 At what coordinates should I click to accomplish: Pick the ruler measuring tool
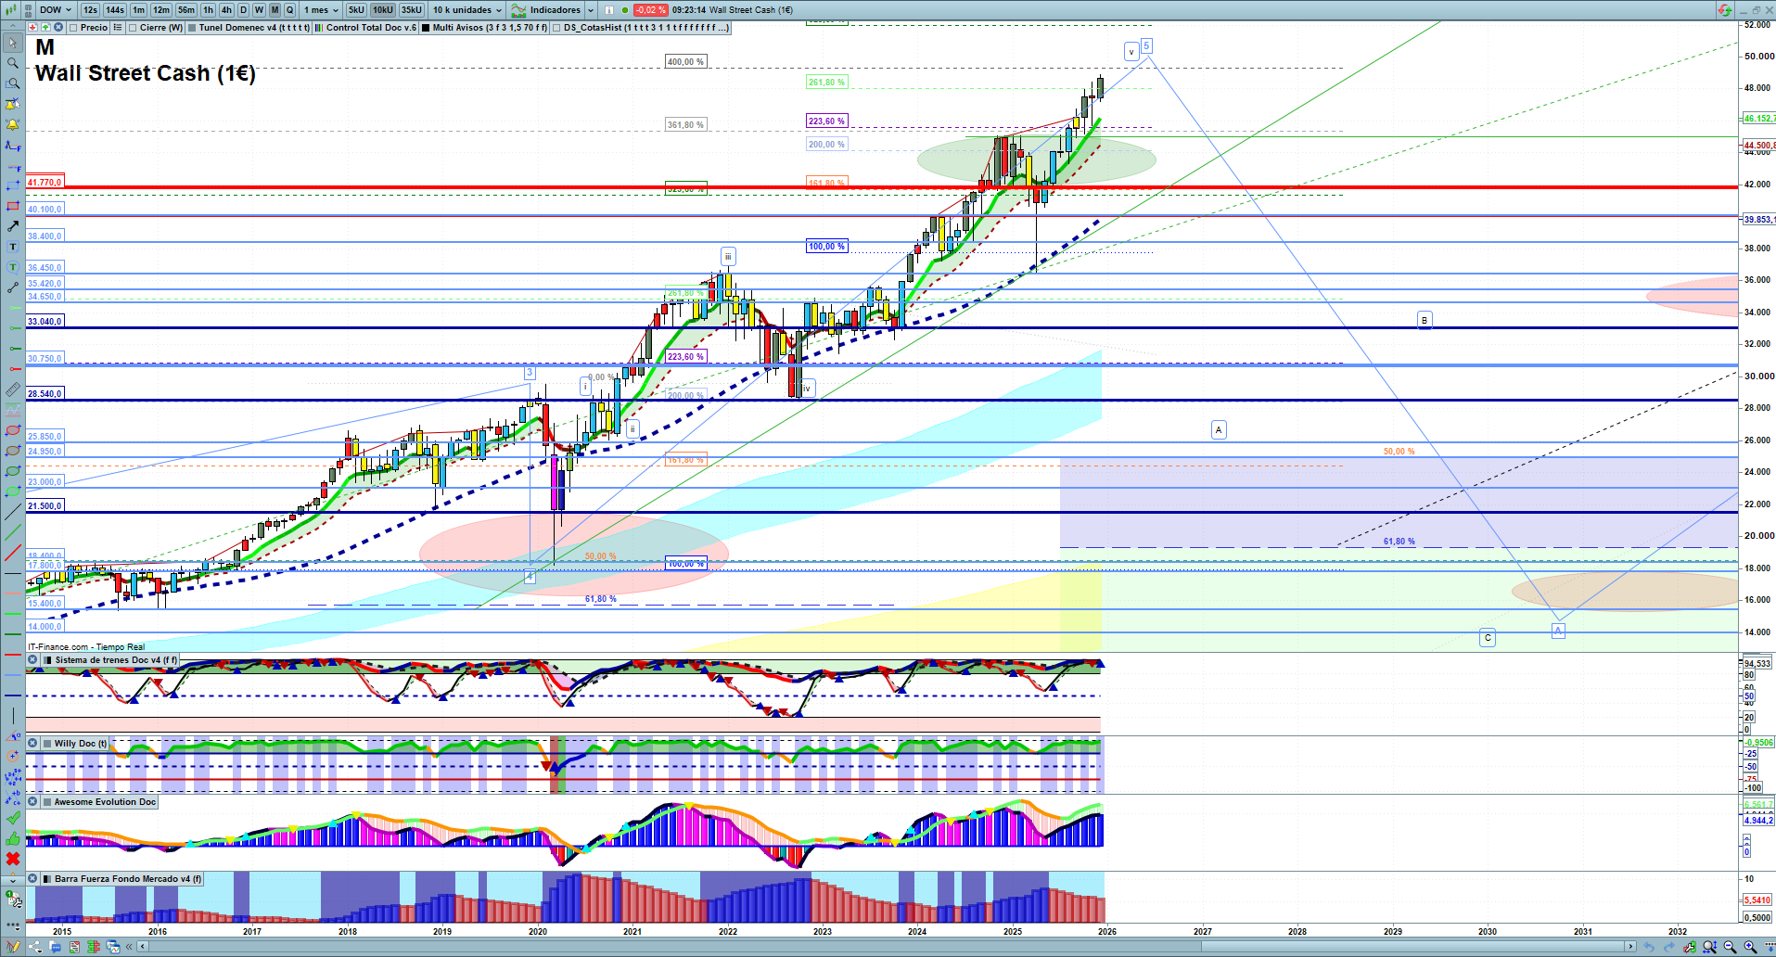[x=13, y=390]
